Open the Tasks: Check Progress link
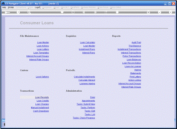 click(84, 118)
